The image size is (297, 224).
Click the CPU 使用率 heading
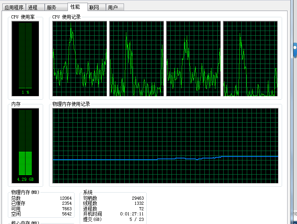tap(23, 17)
